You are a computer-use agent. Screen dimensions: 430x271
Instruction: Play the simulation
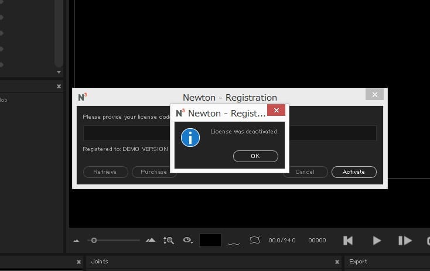(x=377, y=241)
